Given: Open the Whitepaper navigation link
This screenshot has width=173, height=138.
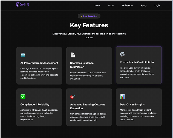Looking at the screenshot, I should coord(127,5).
